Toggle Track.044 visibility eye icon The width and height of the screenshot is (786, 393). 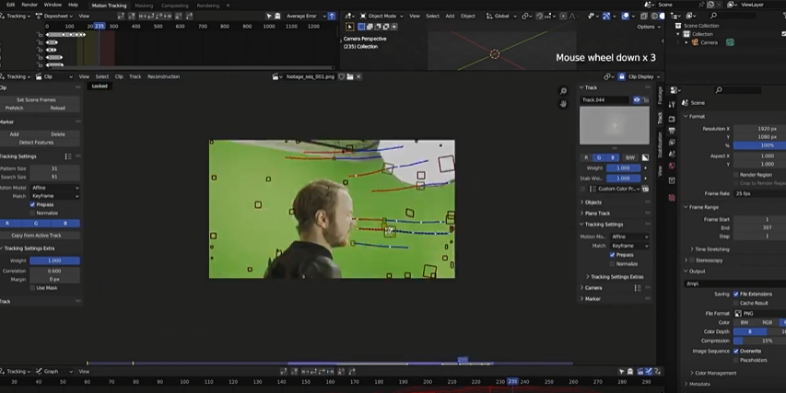[x=636, y=99]
